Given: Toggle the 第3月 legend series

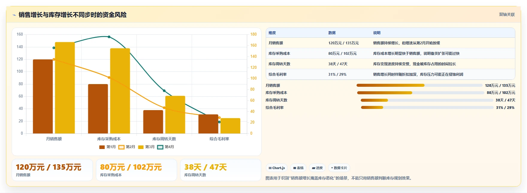Looking at the screenshot, I should [146, 147].
